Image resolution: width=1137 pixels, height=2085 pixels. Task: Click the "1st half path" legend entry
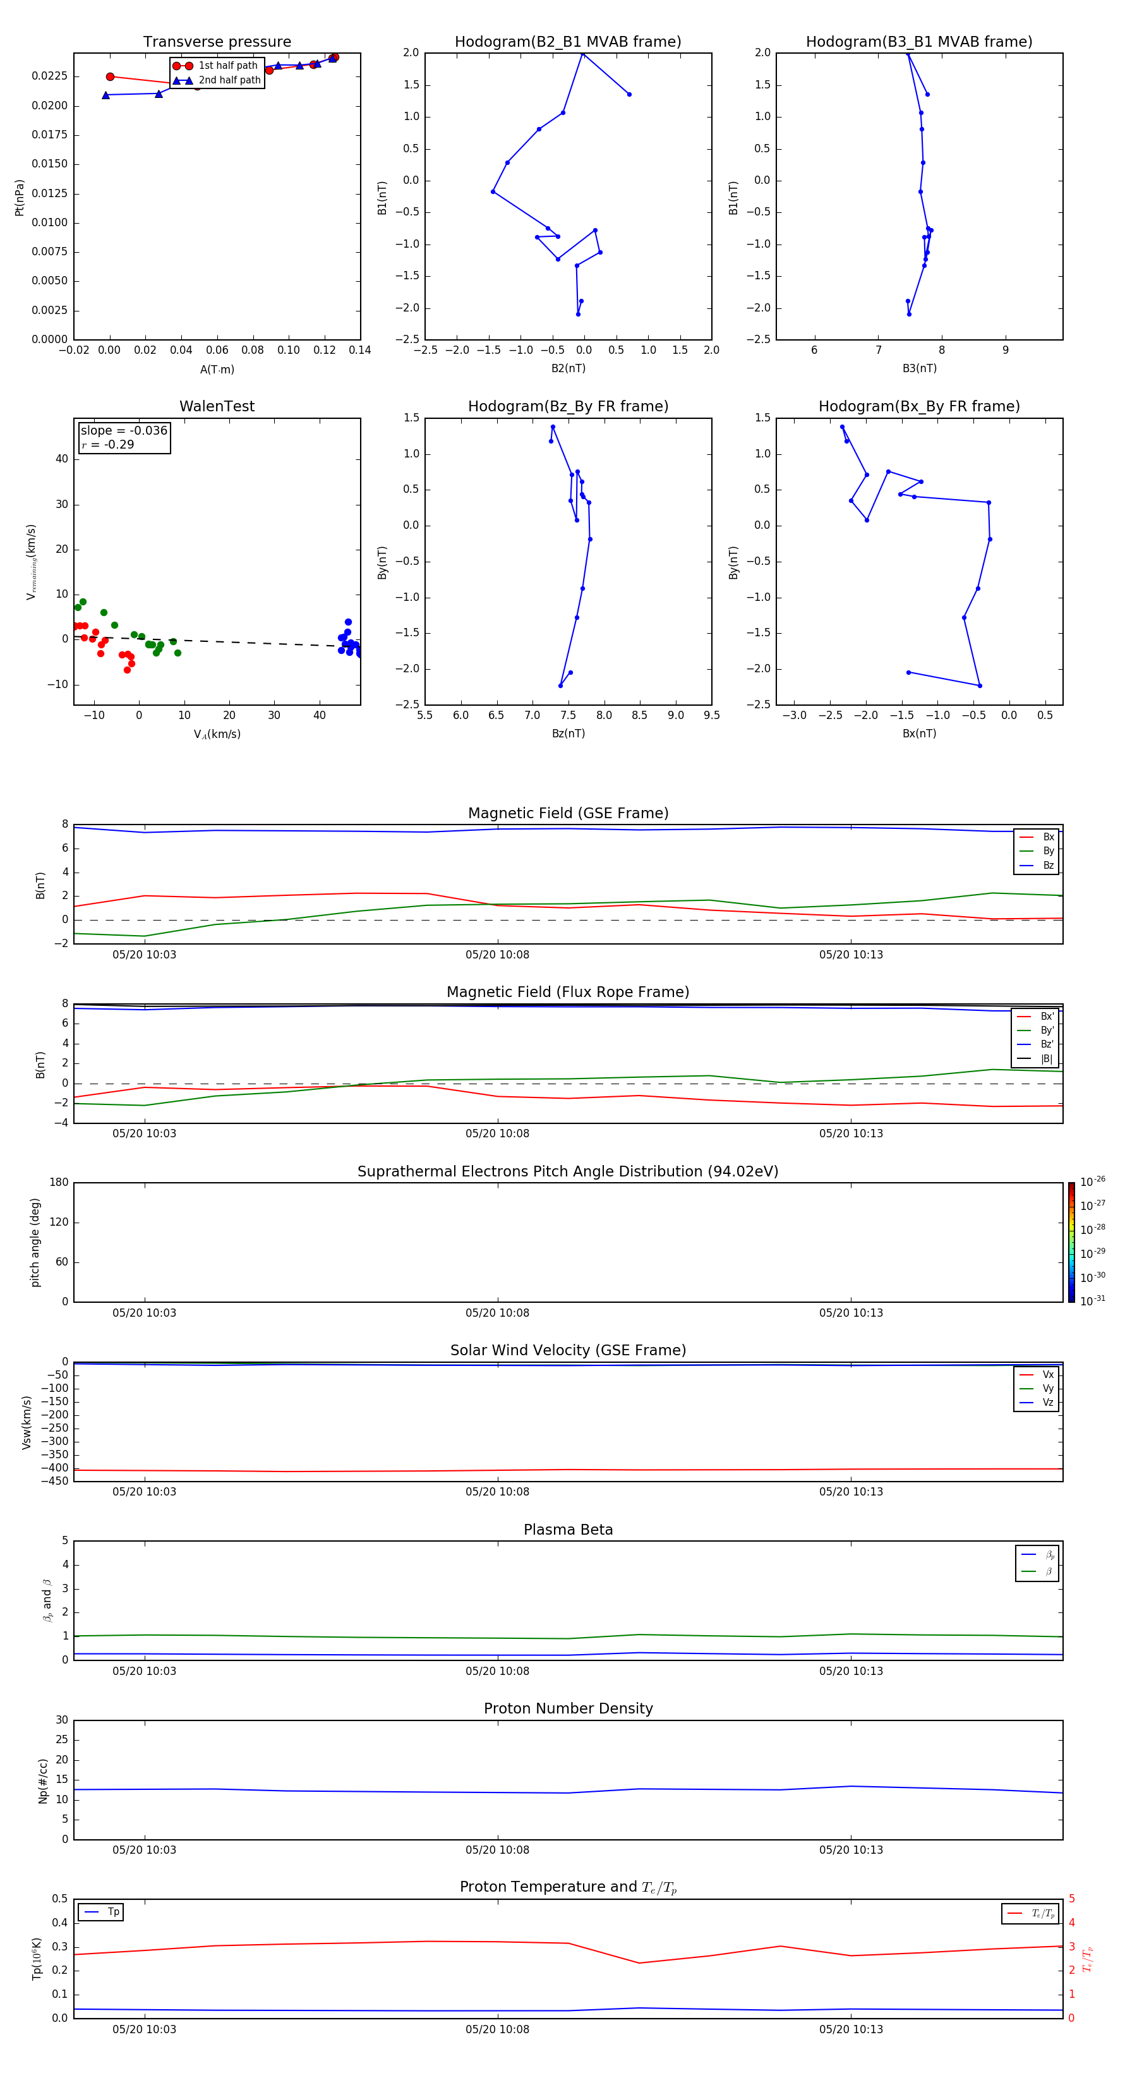point(216,66)
